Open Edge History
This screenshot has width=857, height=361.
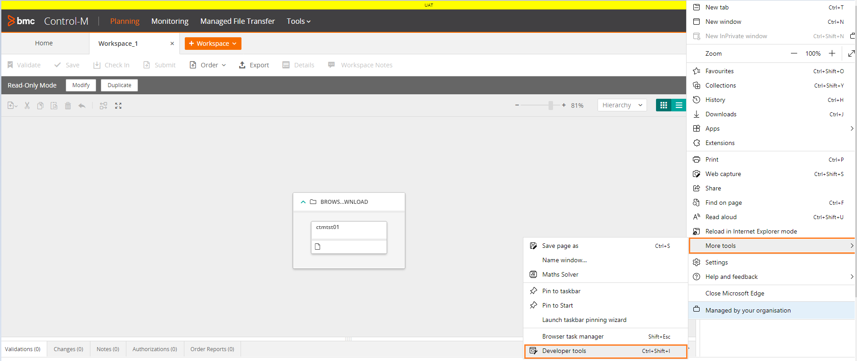(771, 100)
